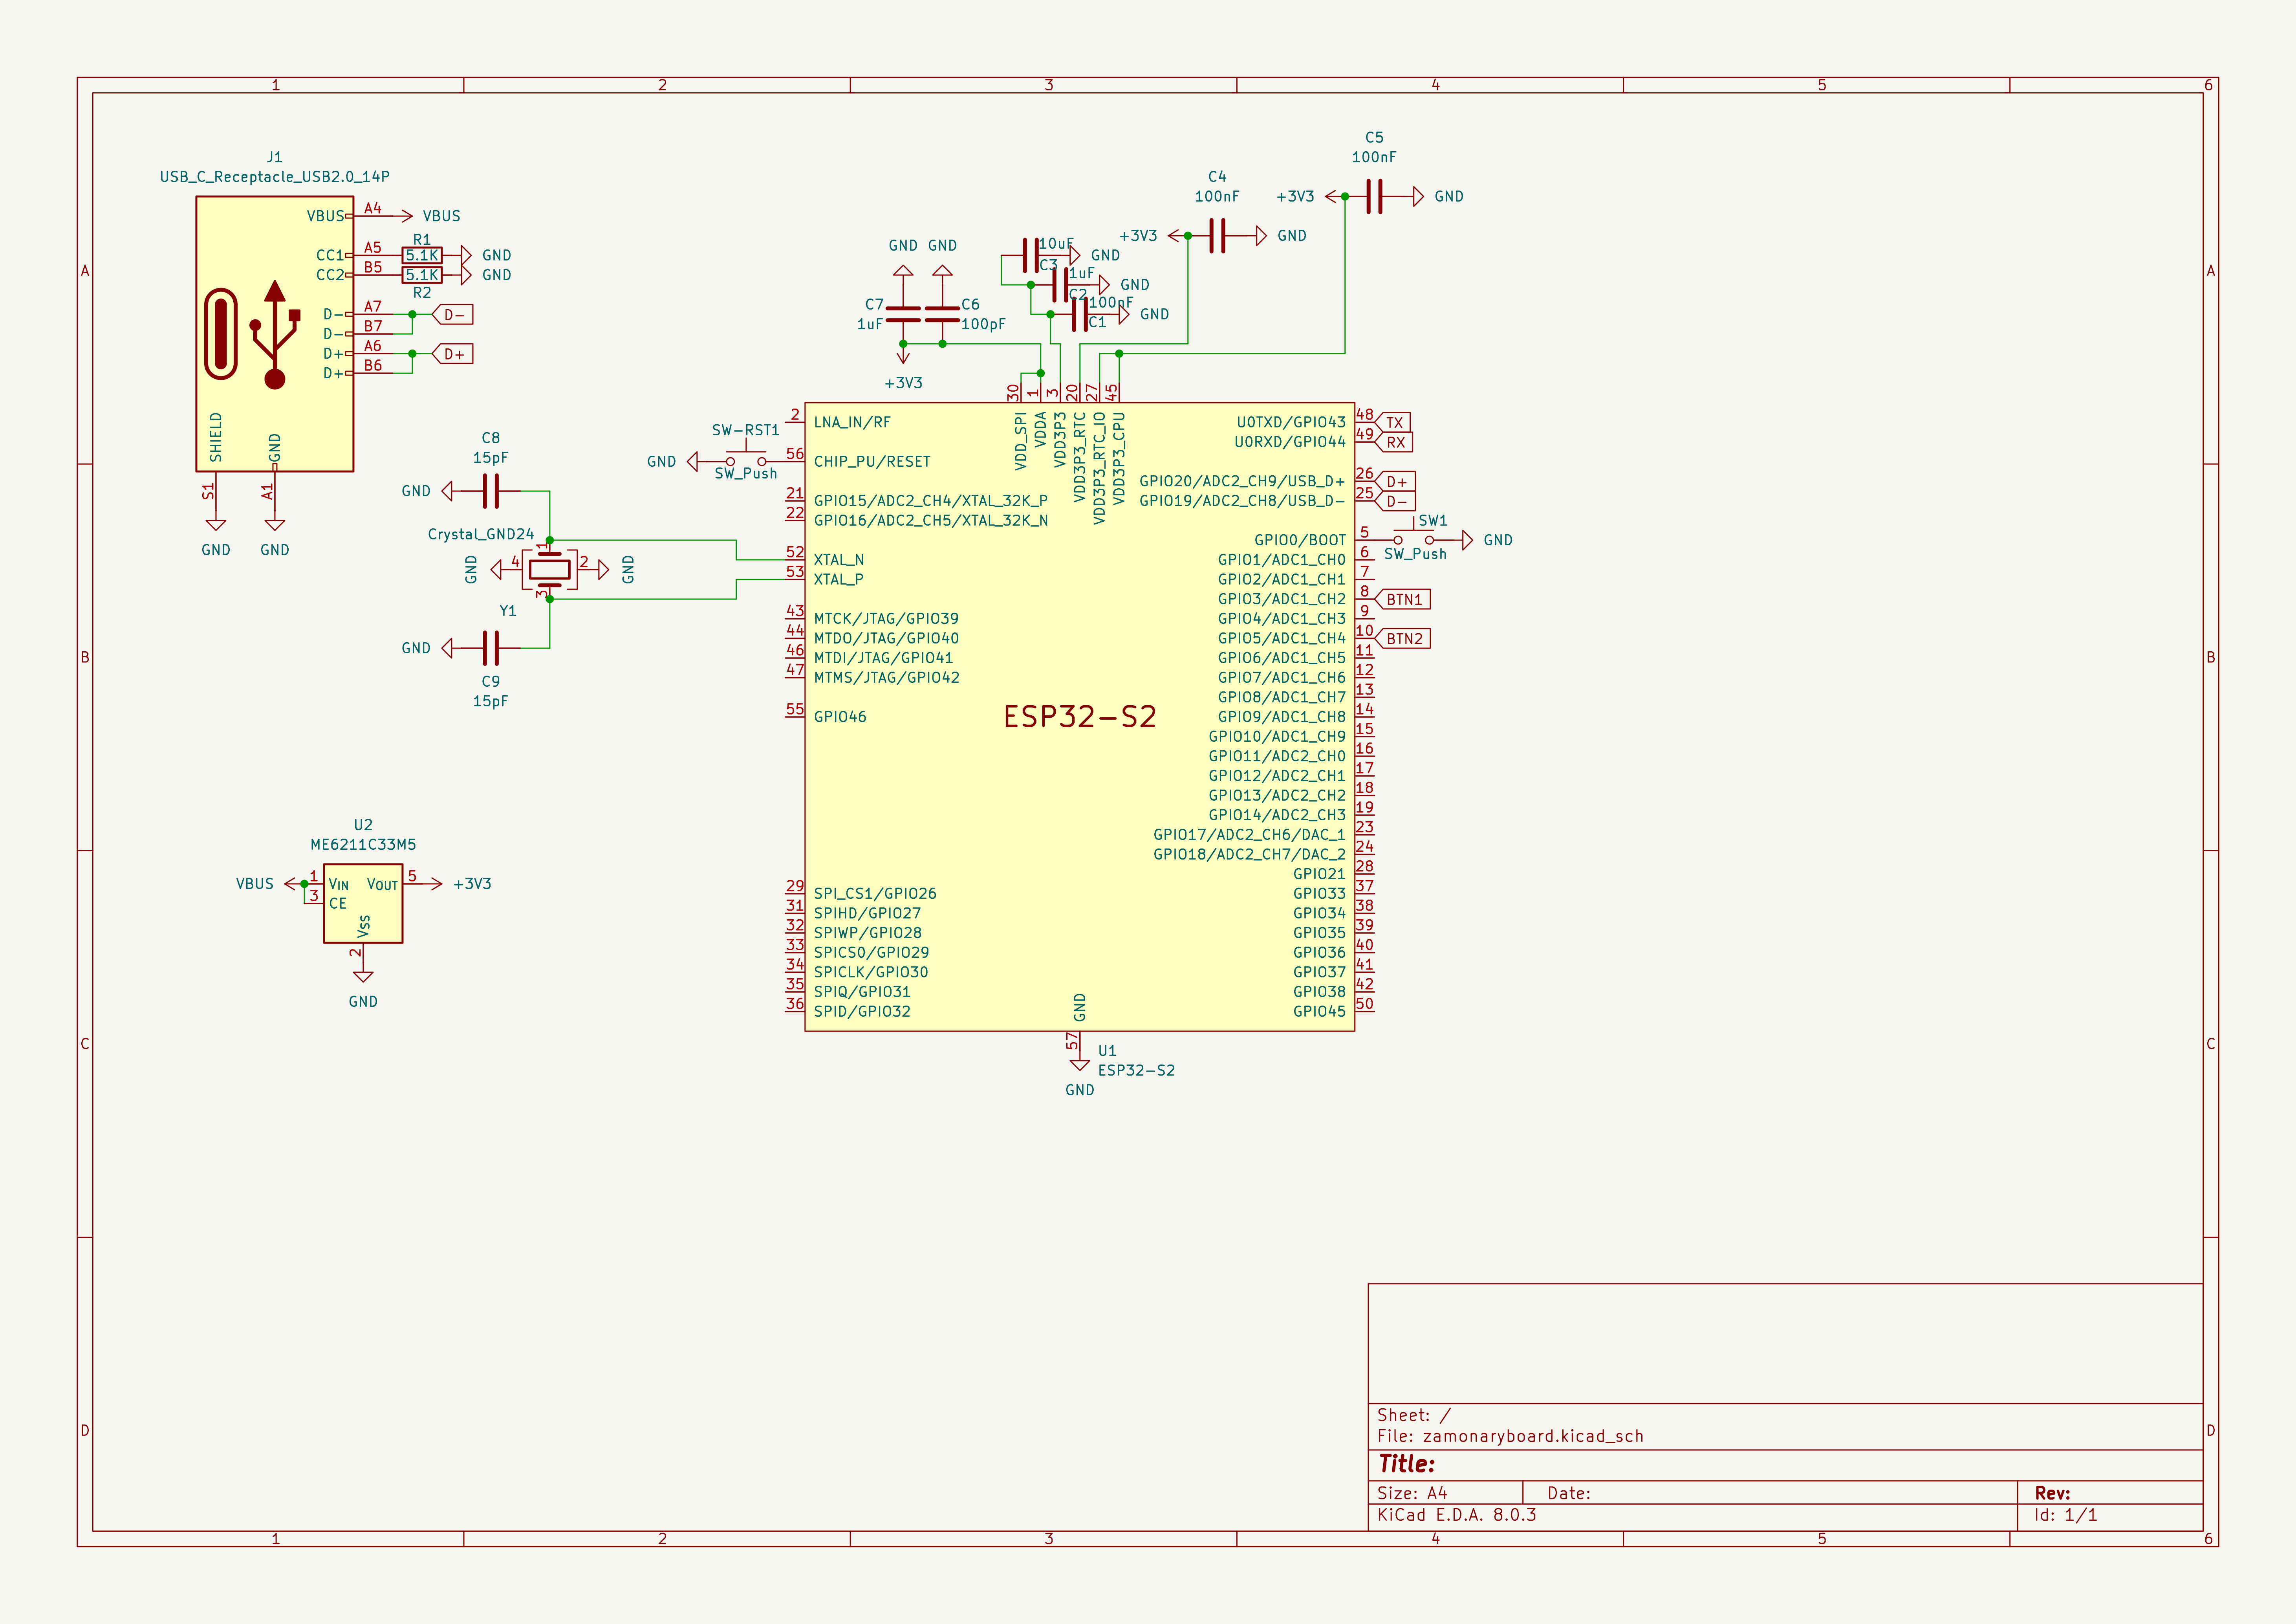Click the U1 reference designator text

(x=1107, y=1051)
